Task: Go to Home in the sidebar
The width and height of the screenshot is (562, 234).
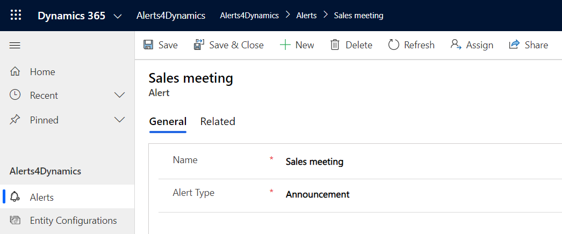Action: coord(42,72)
